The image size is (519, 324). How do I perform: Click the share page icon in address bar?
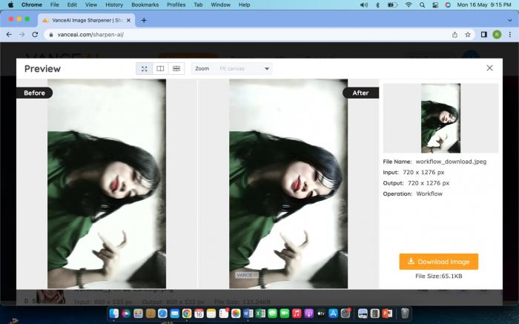tap(454, 34)
